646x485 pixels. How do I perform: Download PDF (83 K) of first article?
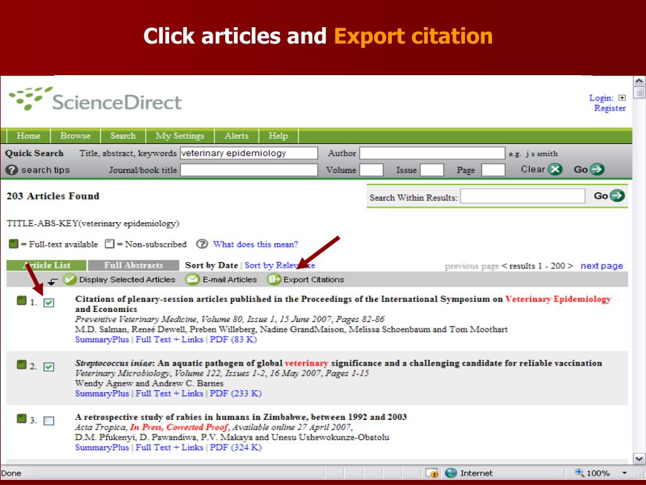tap(233, 339)
